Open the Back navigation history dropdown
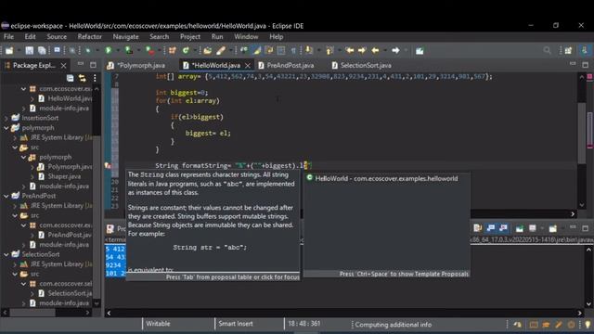The height and width of the screenshot is (334, 594). pos(384,50)
